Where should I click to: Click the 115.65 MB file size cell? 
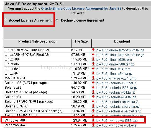[x=79, y=59]
